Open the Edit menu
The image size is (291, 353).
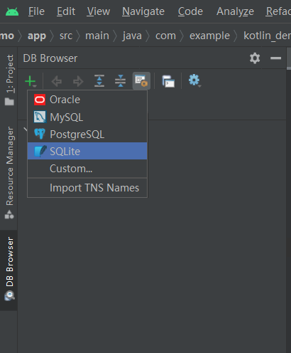pos(66,11)
